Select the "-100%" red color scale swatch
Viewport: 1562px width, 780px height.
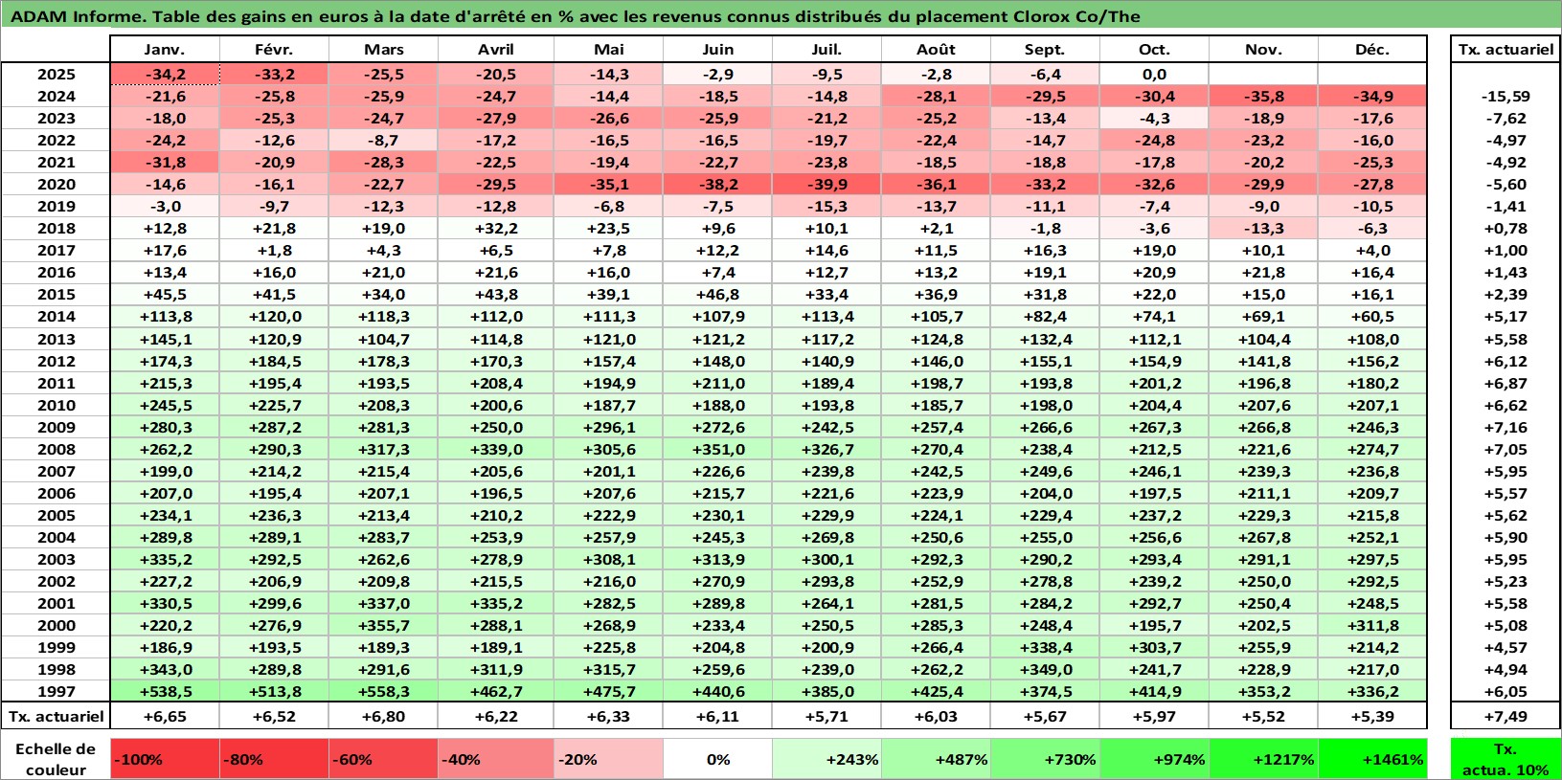(x=165, y=759)
